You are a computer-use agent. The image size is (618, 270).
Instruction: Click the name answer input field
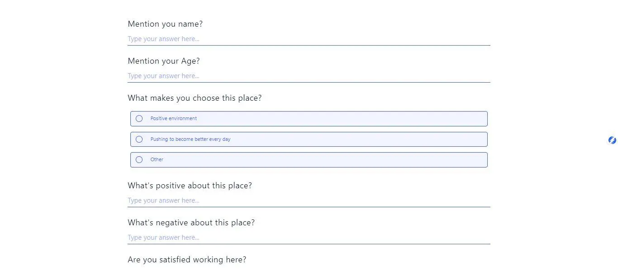(x=271, y=39)
